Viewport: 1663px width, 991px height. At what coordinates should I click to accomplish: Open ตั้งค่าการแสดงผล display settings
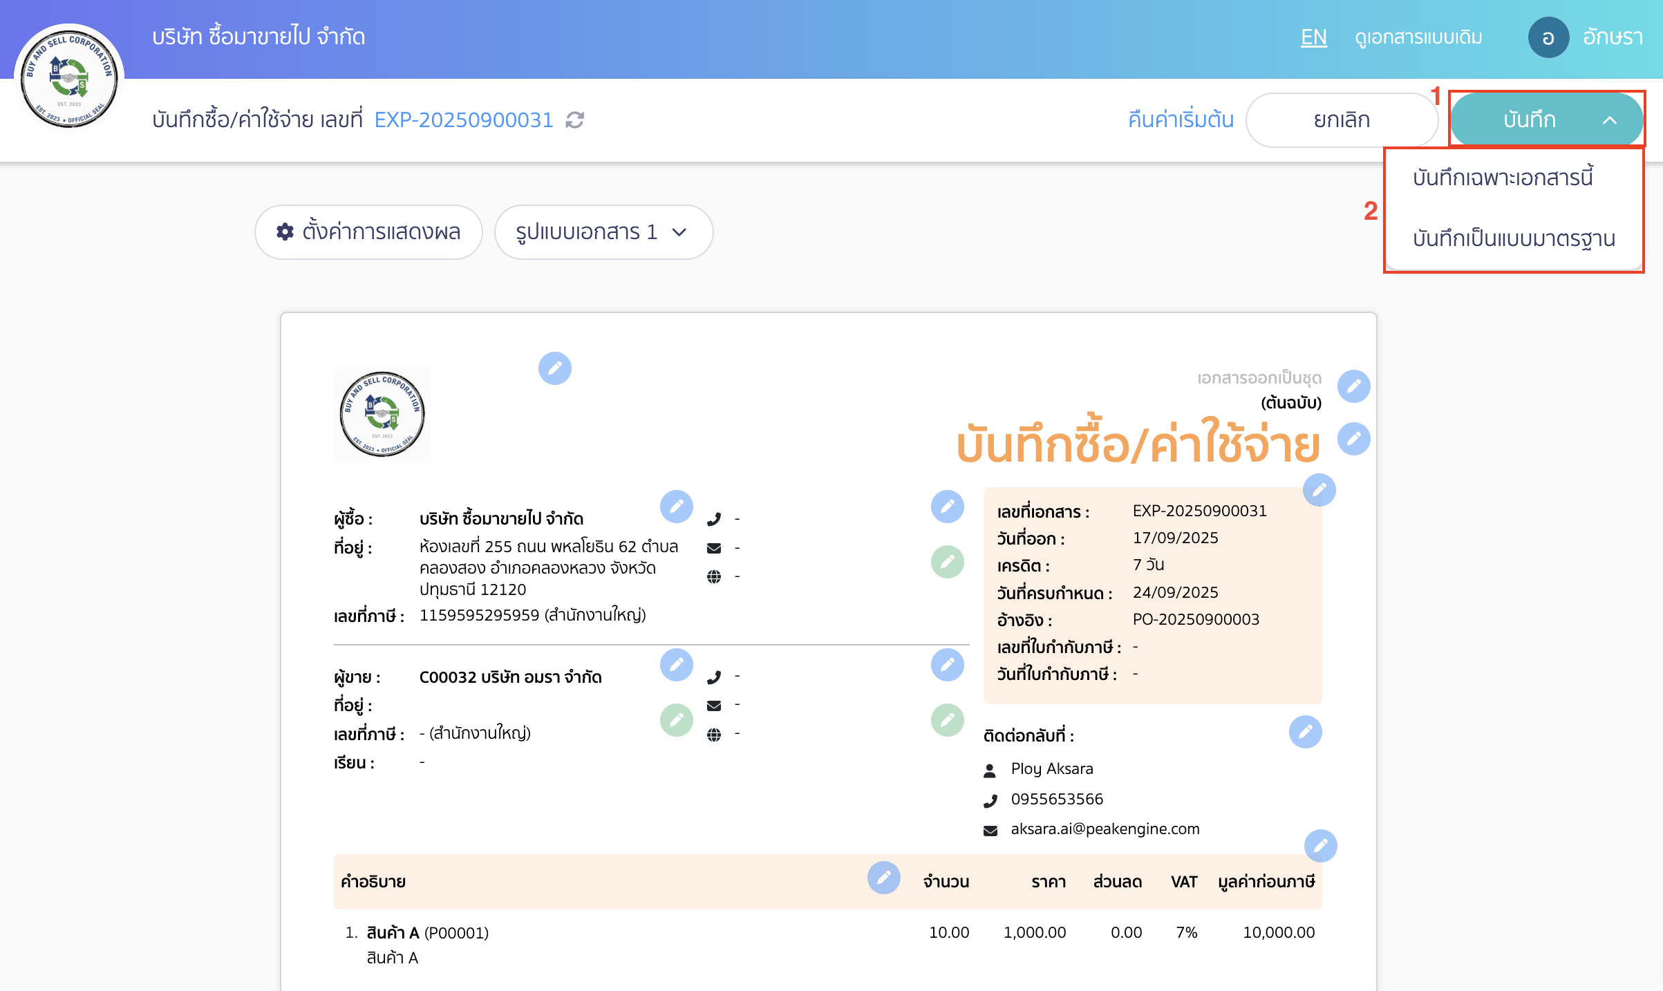pos(368,232)
